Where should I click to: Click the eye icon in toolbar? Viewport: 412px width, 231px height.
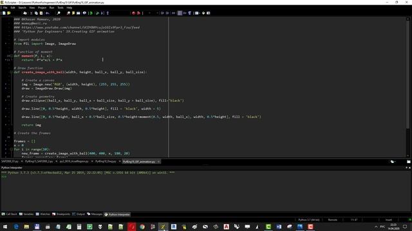(x=84, y=13)
